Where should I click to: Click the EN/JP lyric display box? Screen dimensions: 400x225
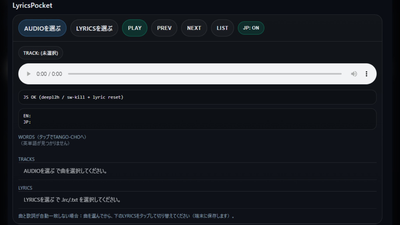[x=197, y=119]
